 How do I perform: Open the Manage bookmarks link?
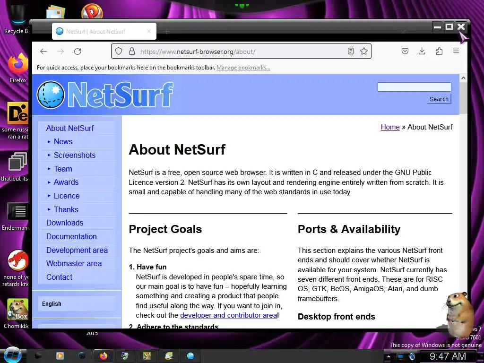(x=243, y=68)
